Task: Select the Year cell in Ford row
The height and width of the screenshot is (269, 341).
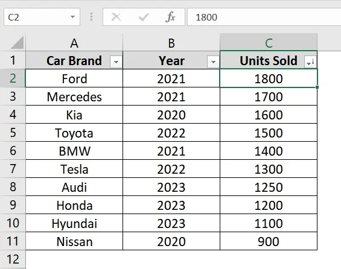Action: click(171, 78)
